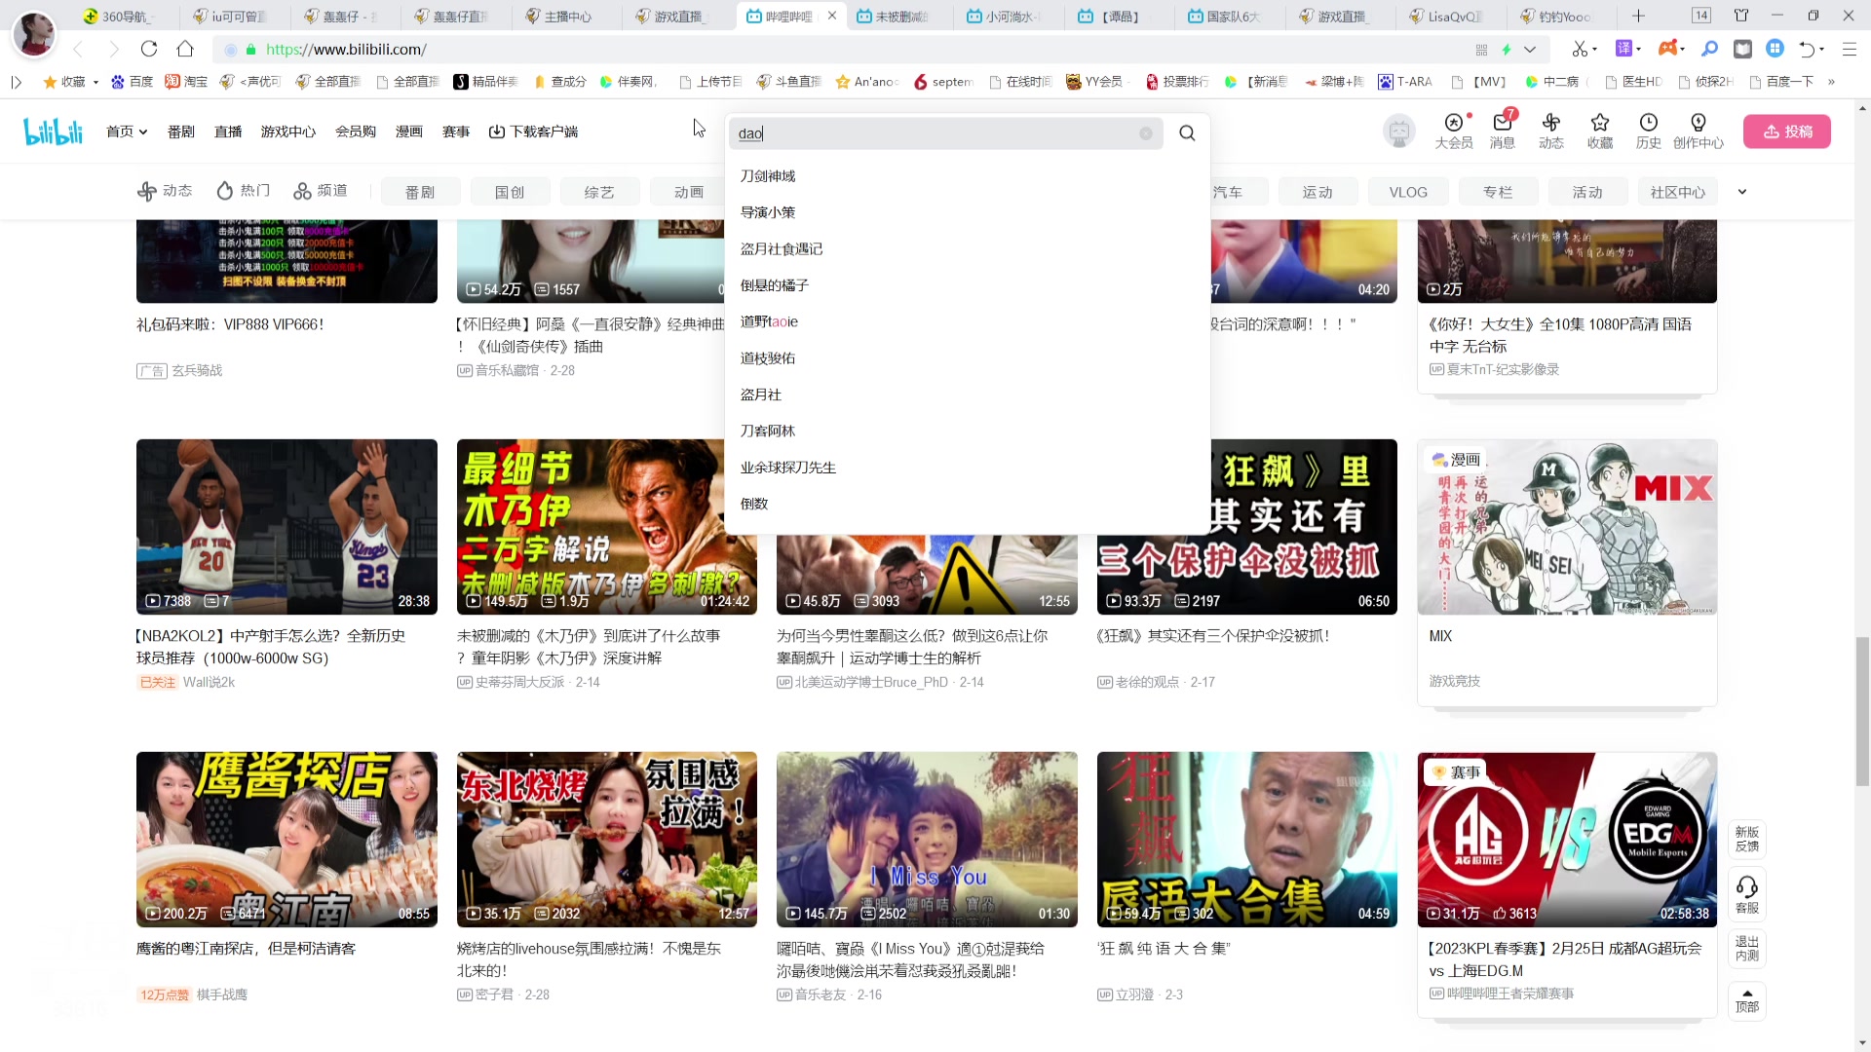This screenshot has width=1871, height=1052.
Task: Open browser main menu icon
Action: 1849,49
